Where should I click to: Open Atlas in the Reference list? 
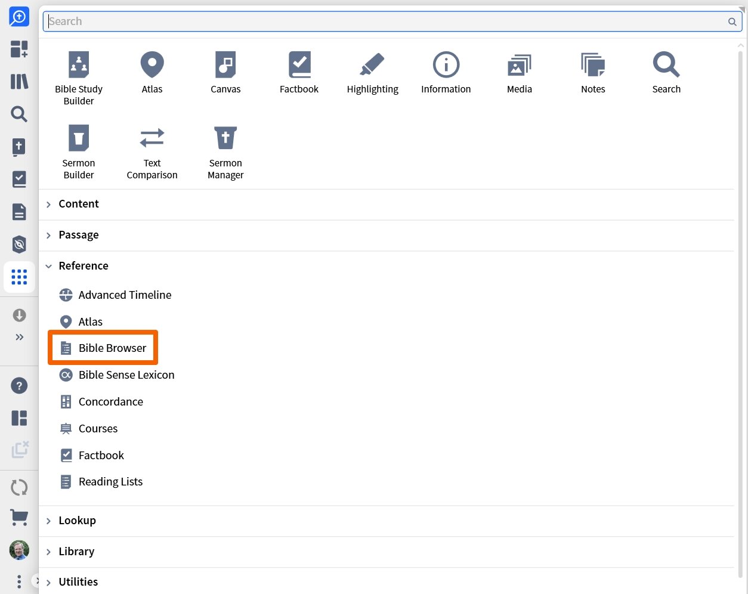(81, 321)
